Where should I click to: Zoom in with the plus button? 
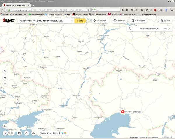tap(5, 78)
